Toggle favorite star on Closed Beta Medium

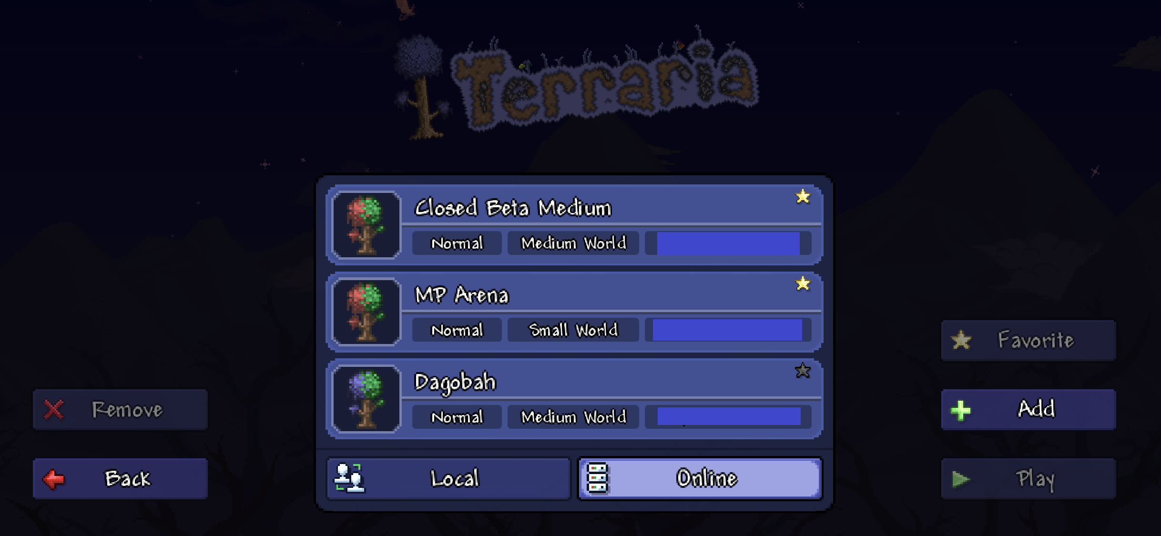coord(803,197)
